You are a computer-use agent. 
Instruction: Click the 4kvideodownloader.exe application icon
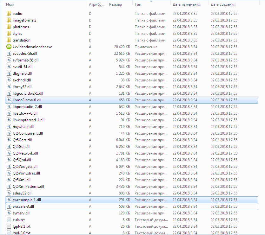(9, 47)
